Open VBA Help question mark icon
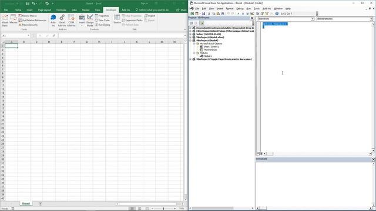The width and height of the screenshot is (376, 211). pos(277,13)
